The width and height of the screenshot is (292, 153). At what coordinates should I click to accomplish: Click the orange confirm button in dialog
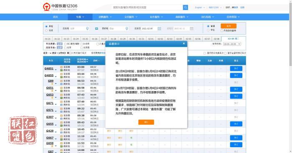point(146,122)
